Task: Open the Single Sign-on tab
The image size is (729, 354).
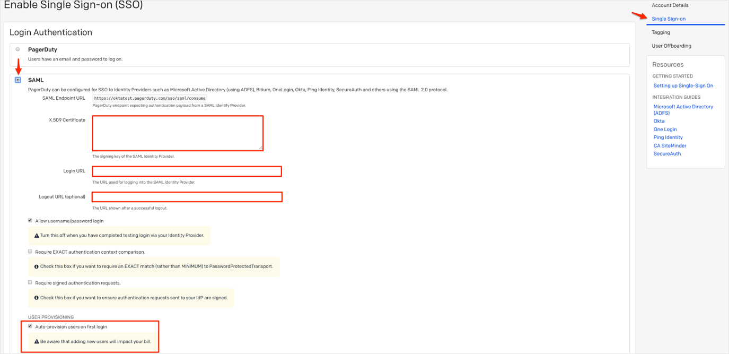Action: 669,19
